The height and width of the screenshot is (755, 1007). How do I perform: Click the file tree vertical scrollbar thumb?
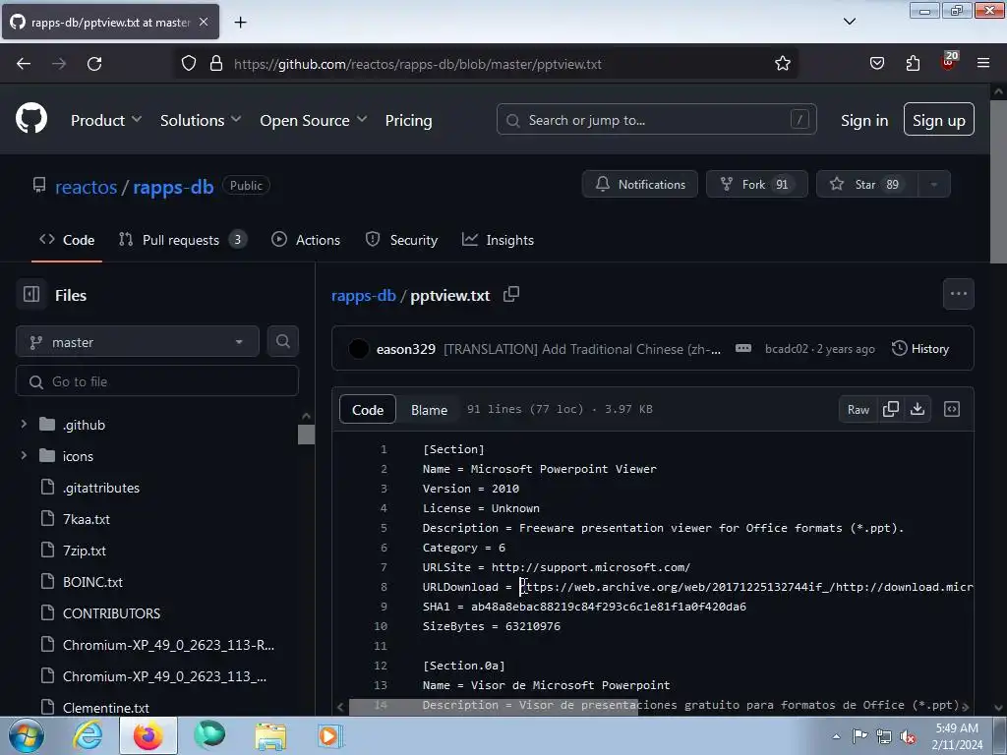pos(306,434)
